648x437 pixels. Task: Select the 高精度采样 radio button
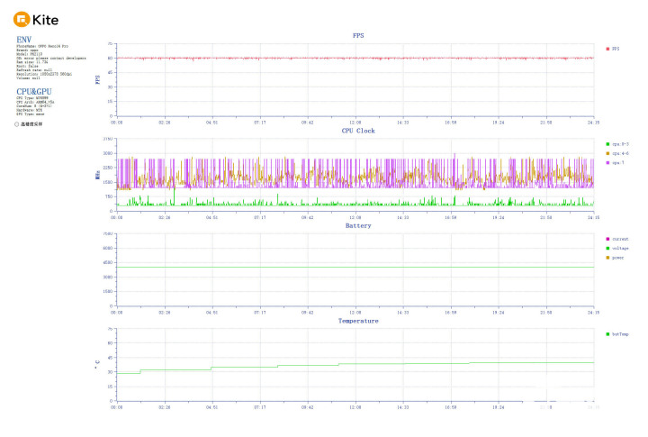pyautogui.click(x=16, y=124)
